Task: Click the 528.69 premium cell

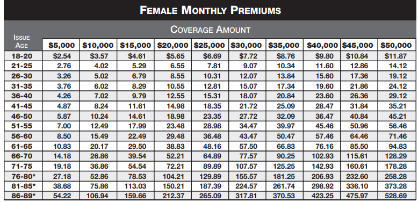Action: click(396, 196)
